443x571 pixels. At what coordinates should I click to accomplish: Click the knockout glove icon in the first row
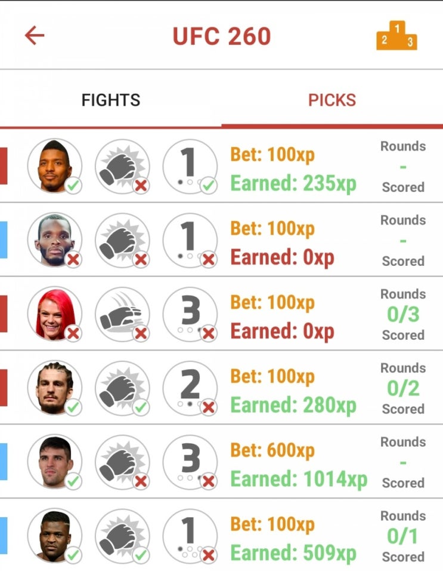[x=122, y=166]
